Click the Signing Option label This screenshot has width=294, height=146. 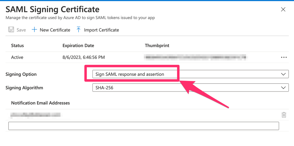click(x=21, y=74)
